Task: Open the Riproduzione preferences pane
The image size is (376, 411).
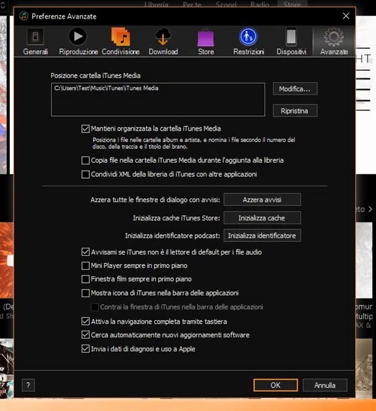Action: (78, 41)
